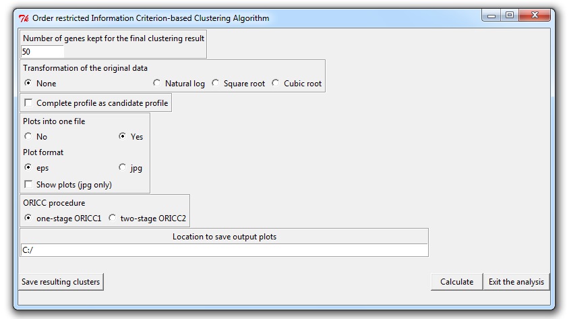Click the number of genes input field
Viewport: 569px width, 319px height.
[x=42, y=51]
